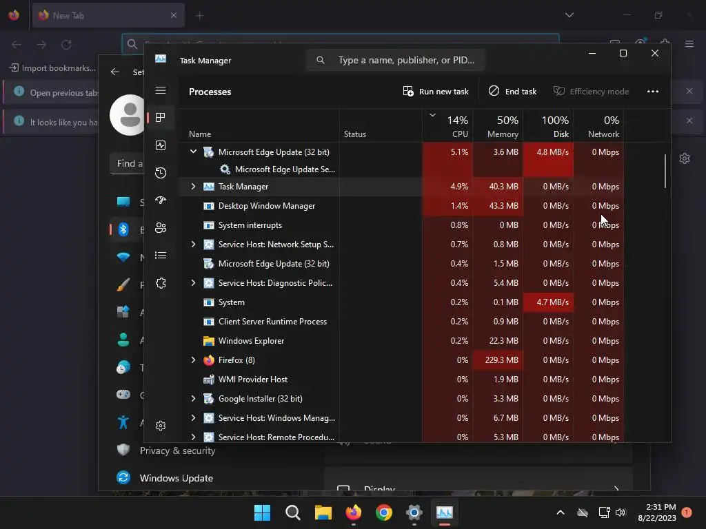Image resolution: width=706 pixels, height=529 pixels.
Task: Open Services page icon in sidebar
Action: (160, 283)
